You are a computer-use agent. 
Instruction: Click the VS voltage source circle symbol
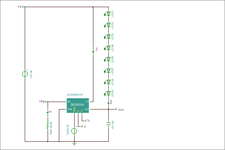pos(25,74)
